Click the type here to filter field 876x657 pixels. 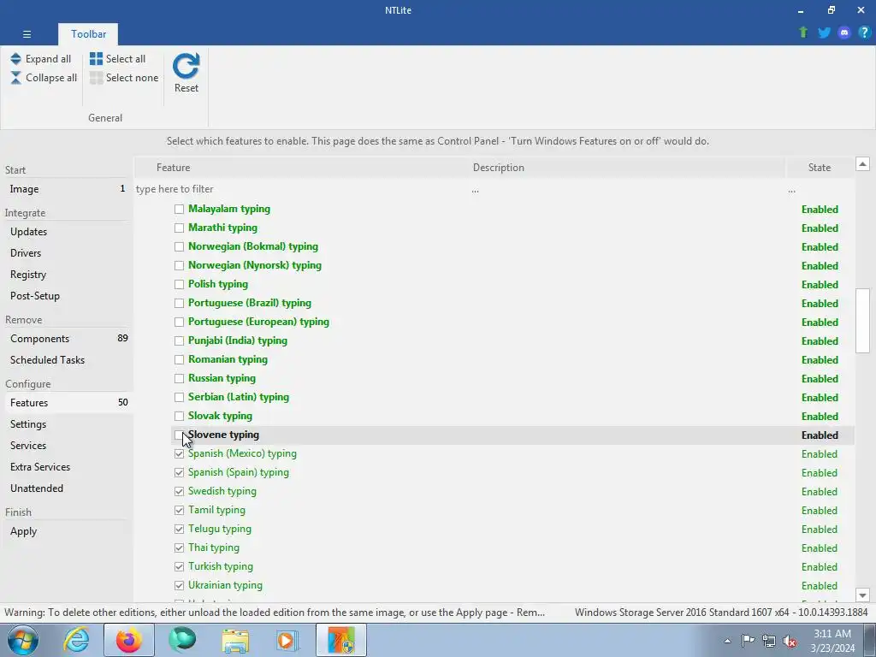pyautogui.click(x=302, y=189)
